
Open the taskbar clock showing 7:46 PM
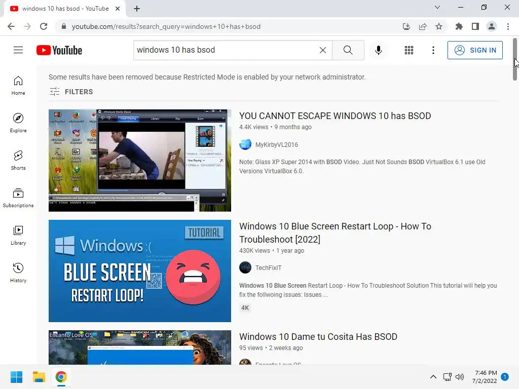[485, 377]
